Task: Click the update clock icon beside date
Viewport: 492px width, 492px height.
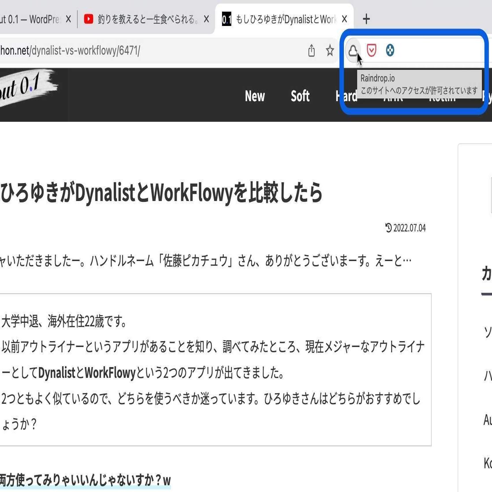Action: pyautogui.click(x=389, y=228)
